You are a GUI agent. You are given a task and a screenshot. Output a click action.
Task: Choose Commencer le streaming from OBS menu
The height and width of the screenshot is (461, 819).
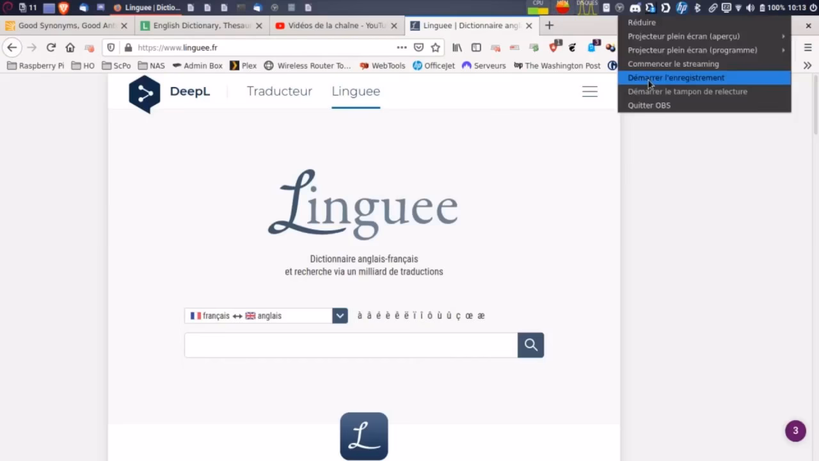point(673,63)
